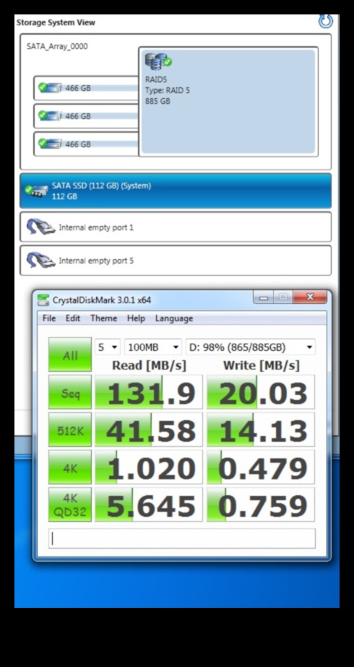The image size is (354, 667).
Task: Click the SATA_Array_0000 label
Action: click(57, 46)
